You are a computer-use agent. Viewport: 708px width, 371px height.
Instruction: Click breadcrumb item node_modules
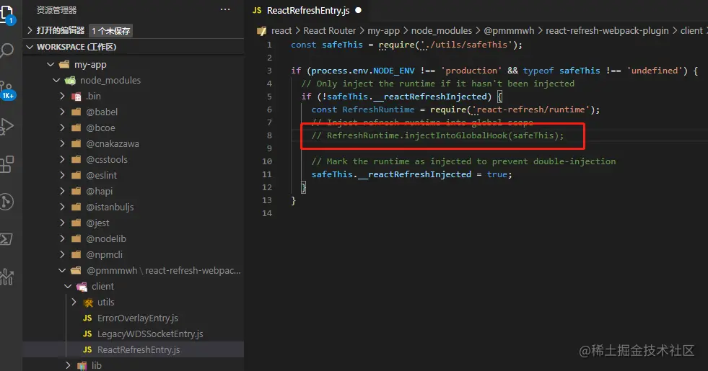point(441,31)
